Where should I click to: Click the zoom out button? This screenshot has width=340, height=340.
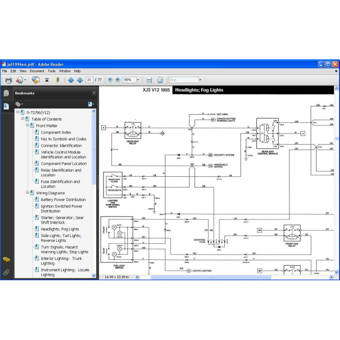110,80
